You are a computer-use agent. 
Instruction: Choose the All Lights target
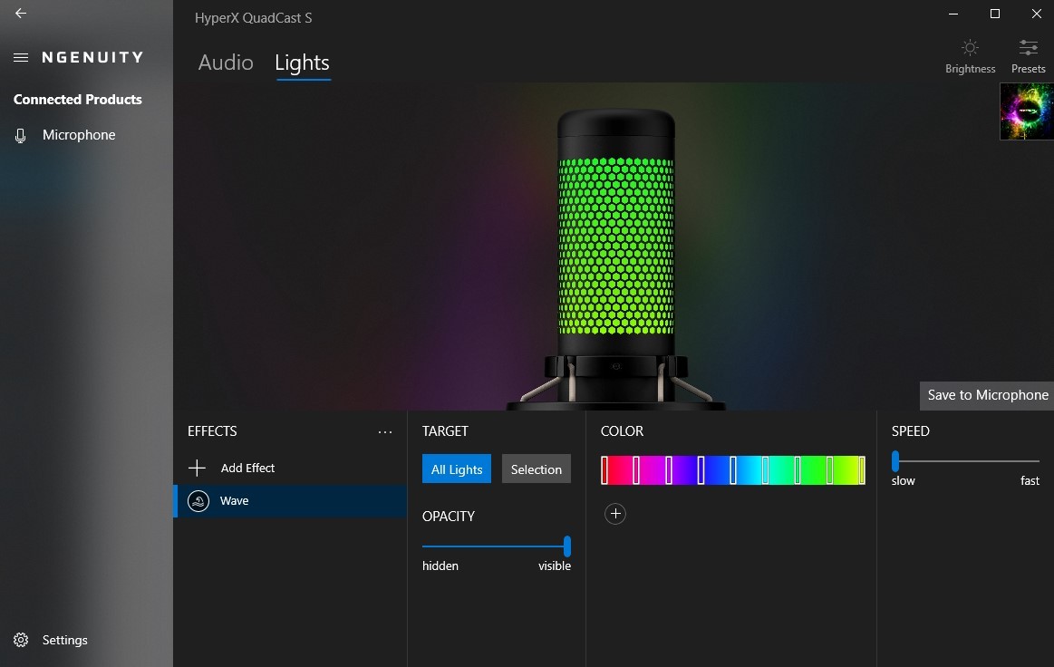pos(457,469)
